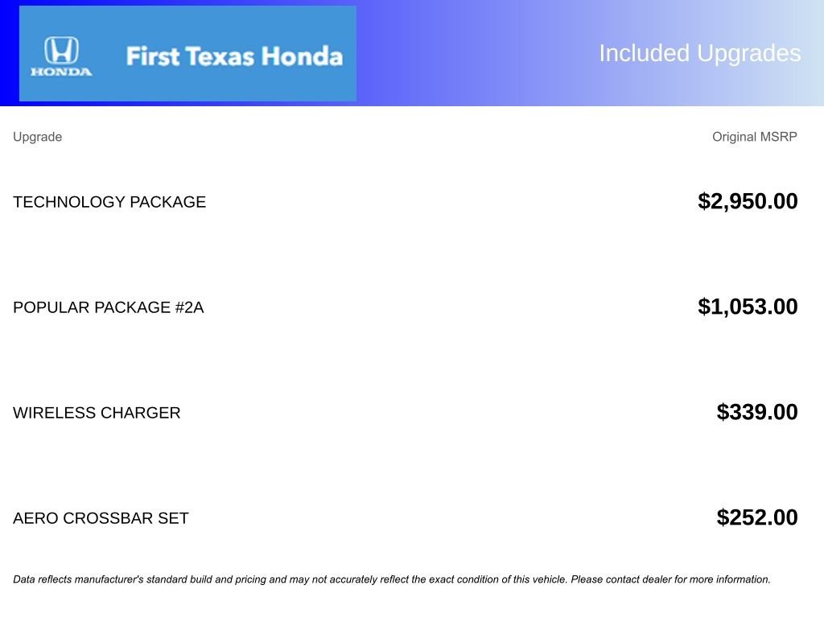Click the $2,950.00 price
Image resolution: width=824 pixels, height=618 pixels.
tap(748, 201)
